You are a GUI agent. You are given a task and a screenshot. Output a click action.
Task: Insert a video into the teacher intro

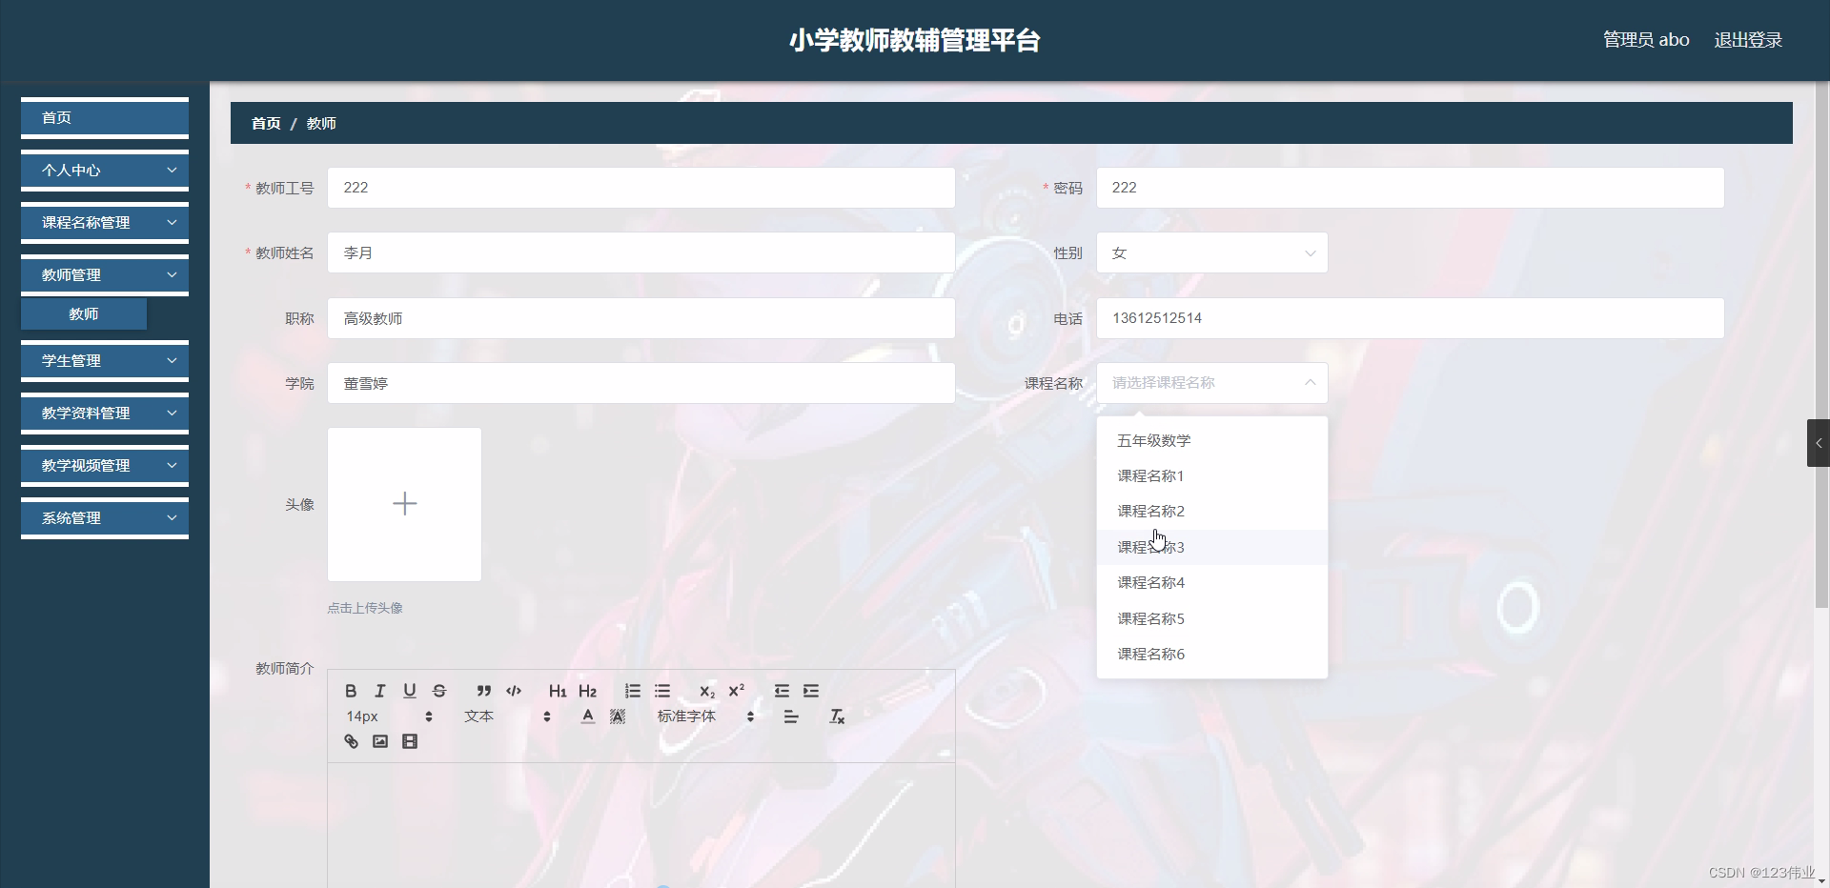409,741
